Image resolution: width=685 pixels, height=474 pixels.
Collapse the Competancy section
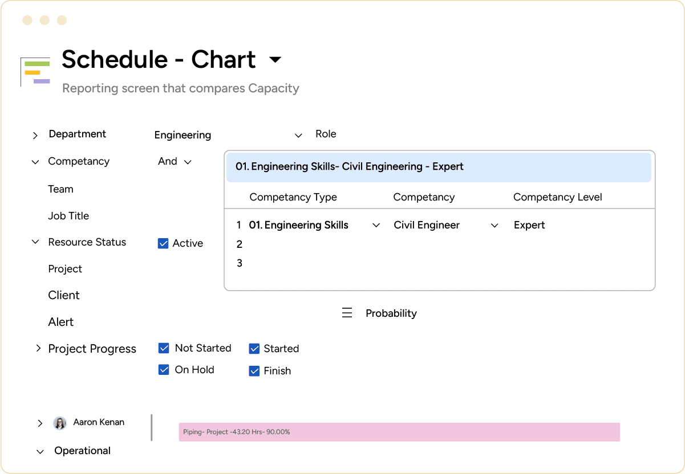pyautogui.click(x=35, y=162)
